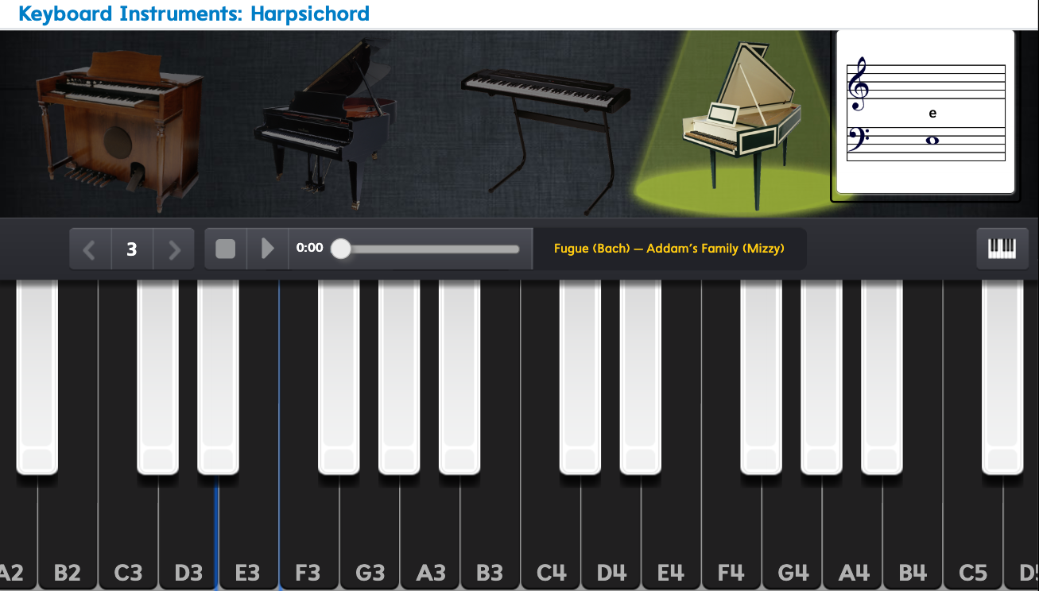Screen dimensions: 1039x591
Task: Play the C5 white key
Action: [973, 532]
